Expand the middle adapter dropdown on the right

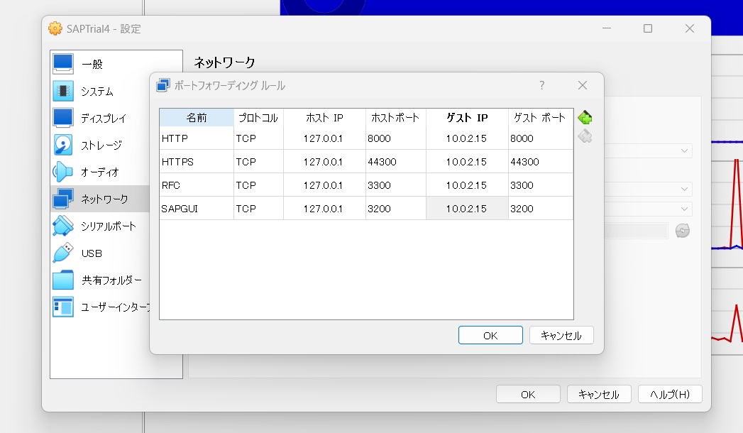pos(685,189)
